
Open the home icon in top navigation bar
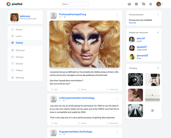tap(129, 4)
